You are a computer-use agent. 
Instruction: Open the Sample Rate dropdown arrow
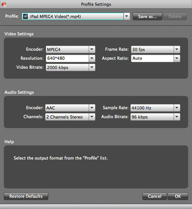[x=177, y=108]
